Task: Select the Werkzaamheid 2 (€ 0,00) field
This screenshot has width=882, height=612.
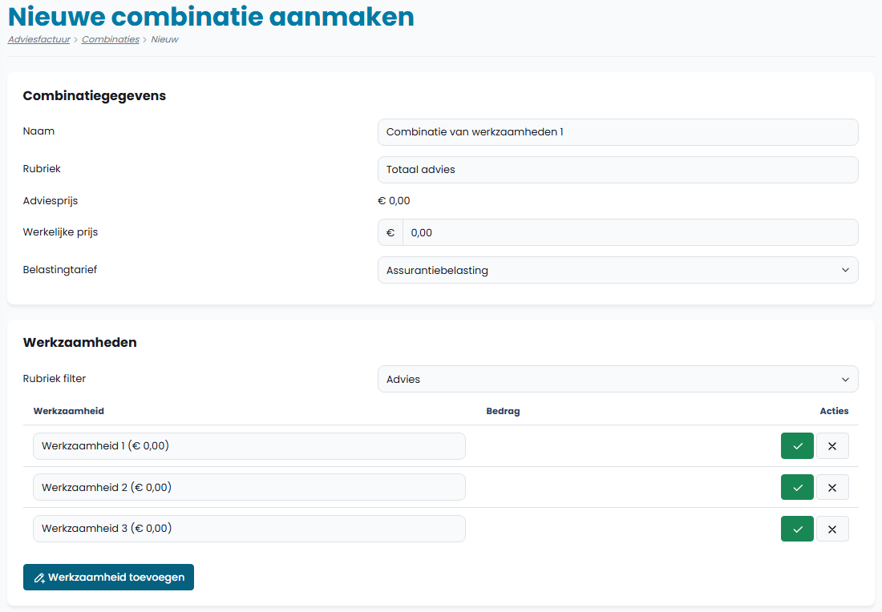Action: [x=249, y=487]
